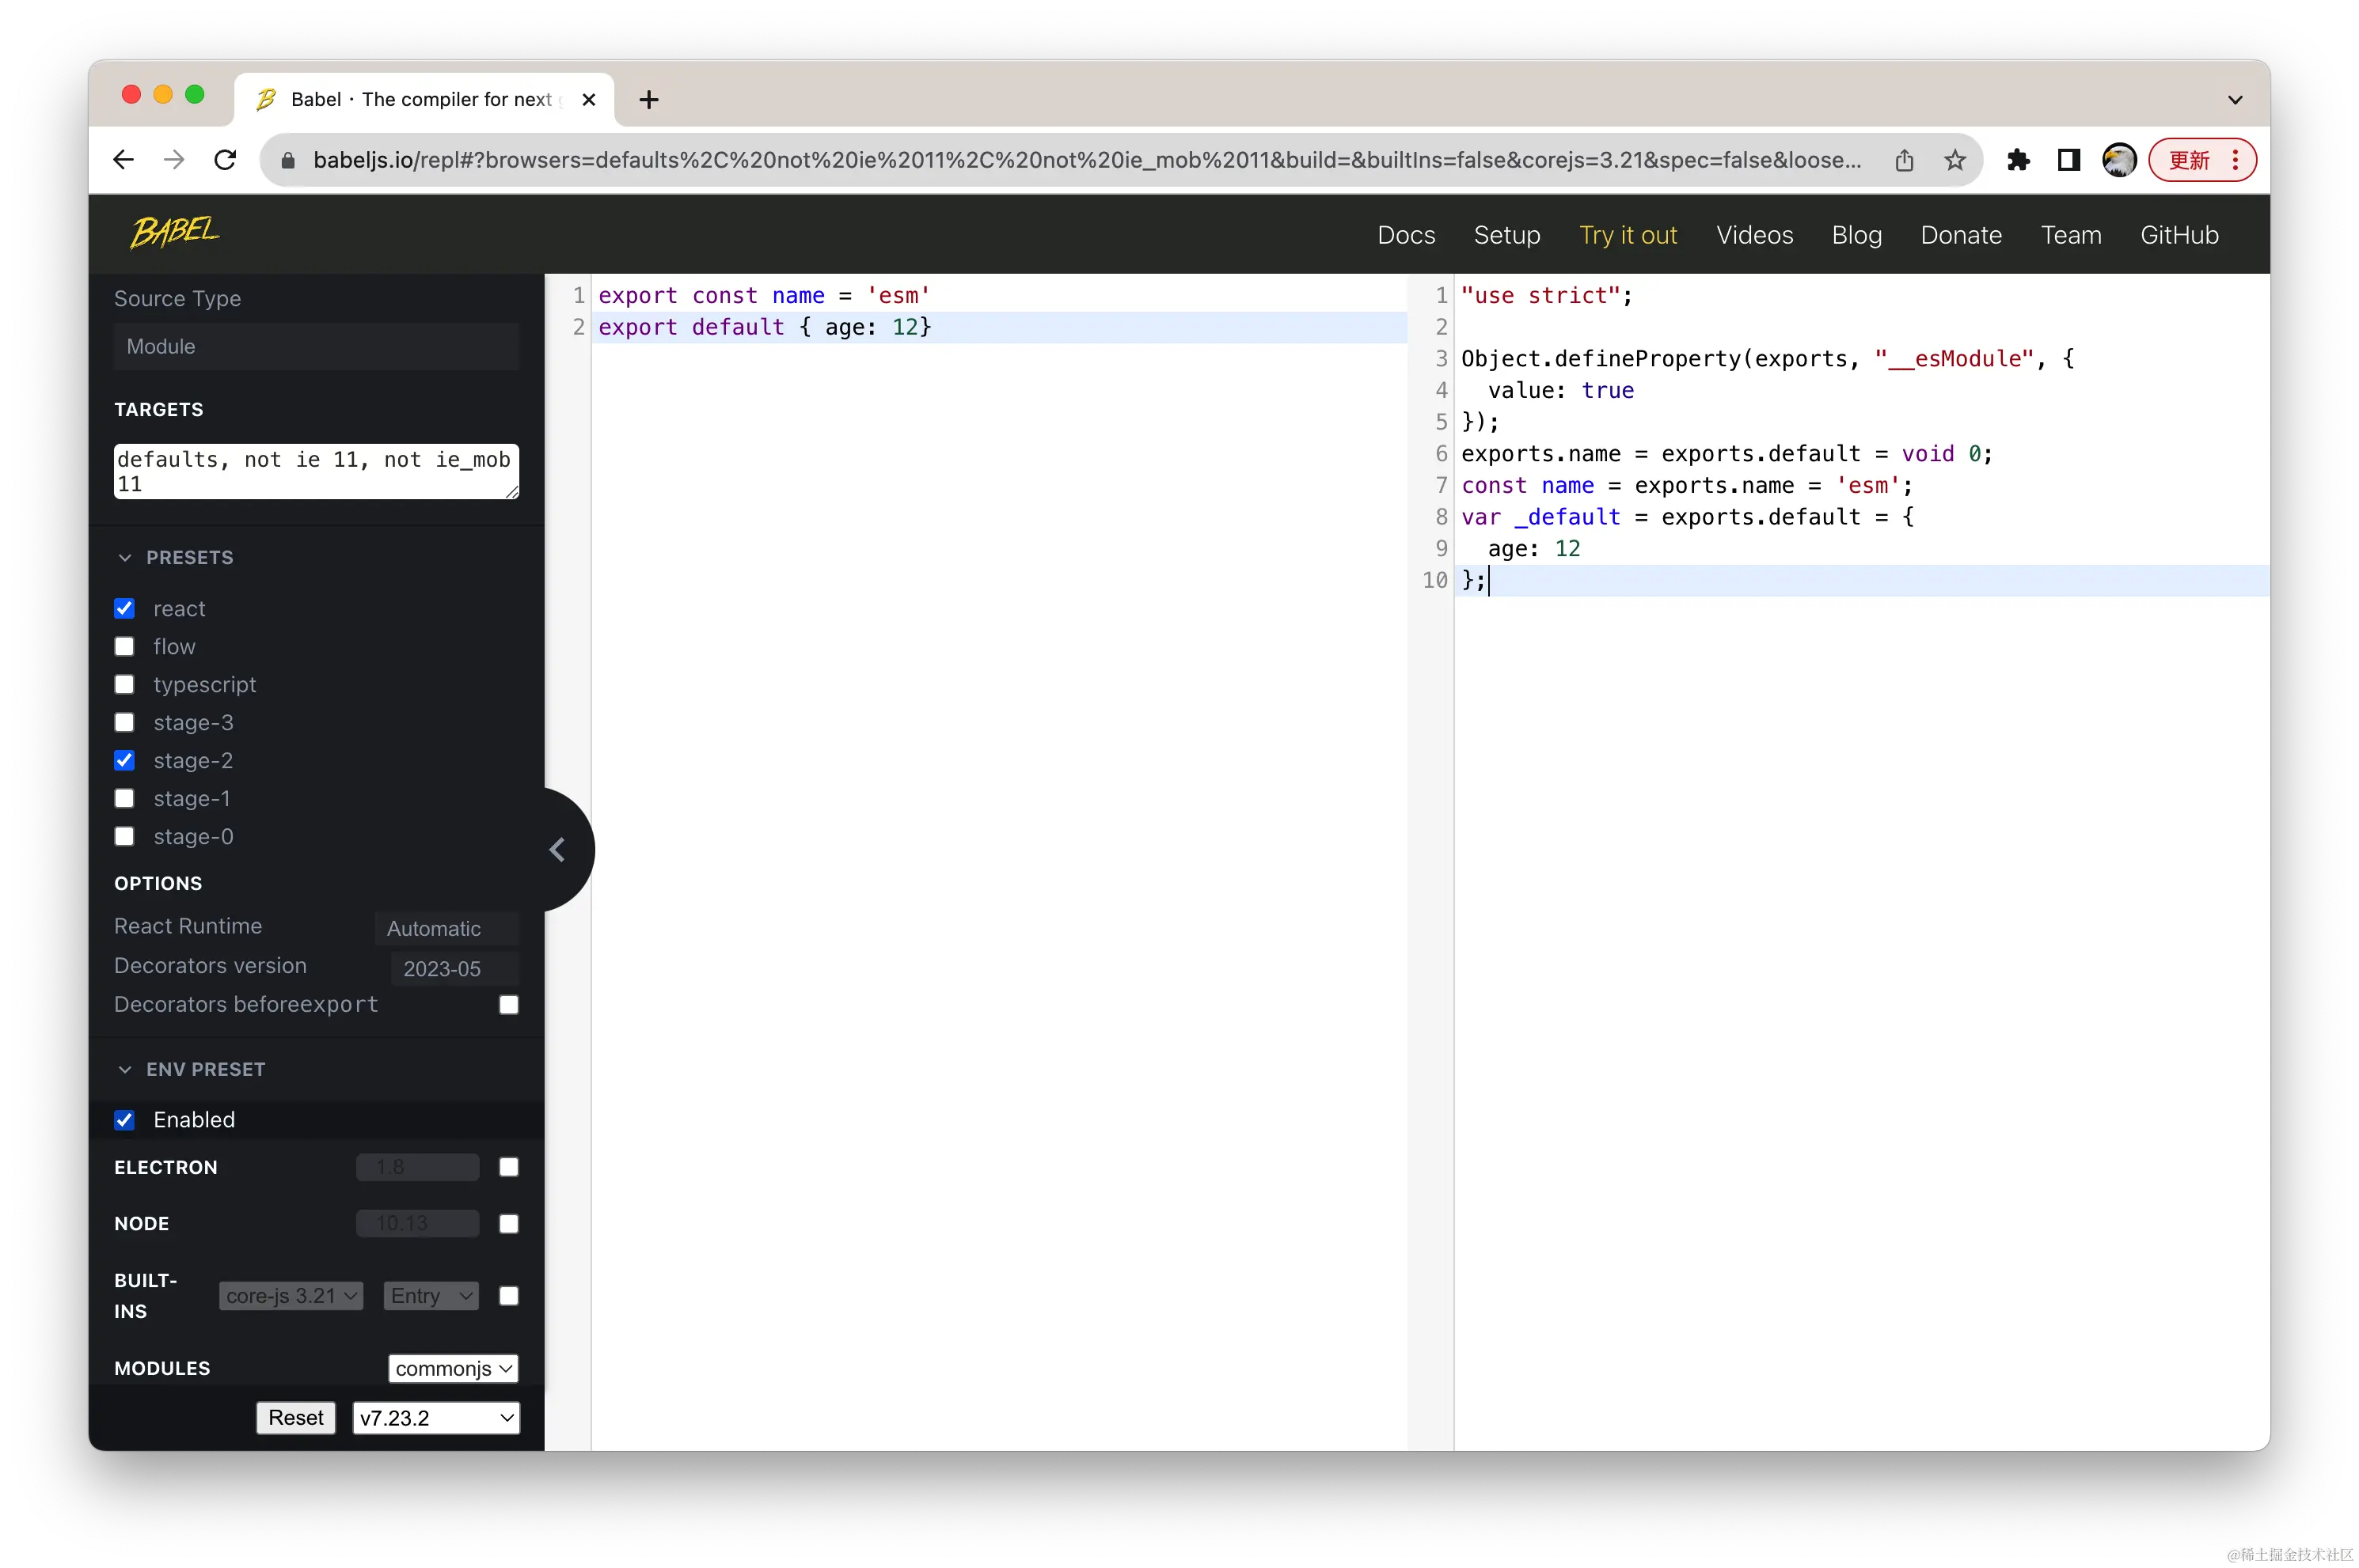Open the Modules commonjs dropdown
Image resolution: width=2359 pixels, height=1568 pixels.
click(453, 1368)
